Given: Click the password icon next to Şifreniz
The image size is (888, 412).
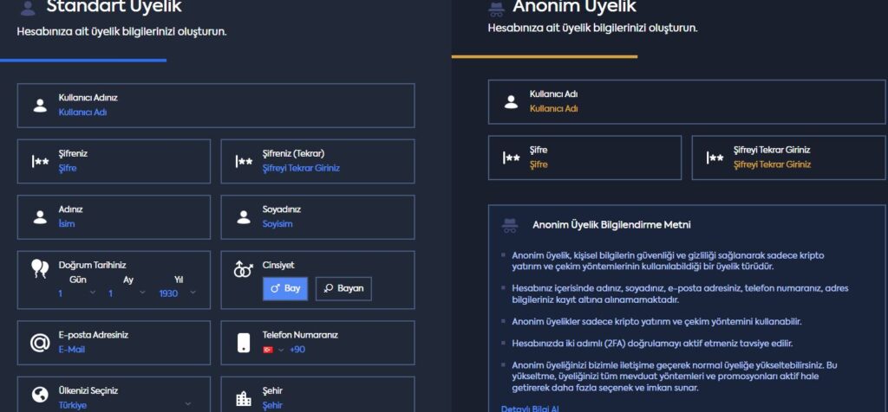Looking at the screenshot, I should pos(40,161).
